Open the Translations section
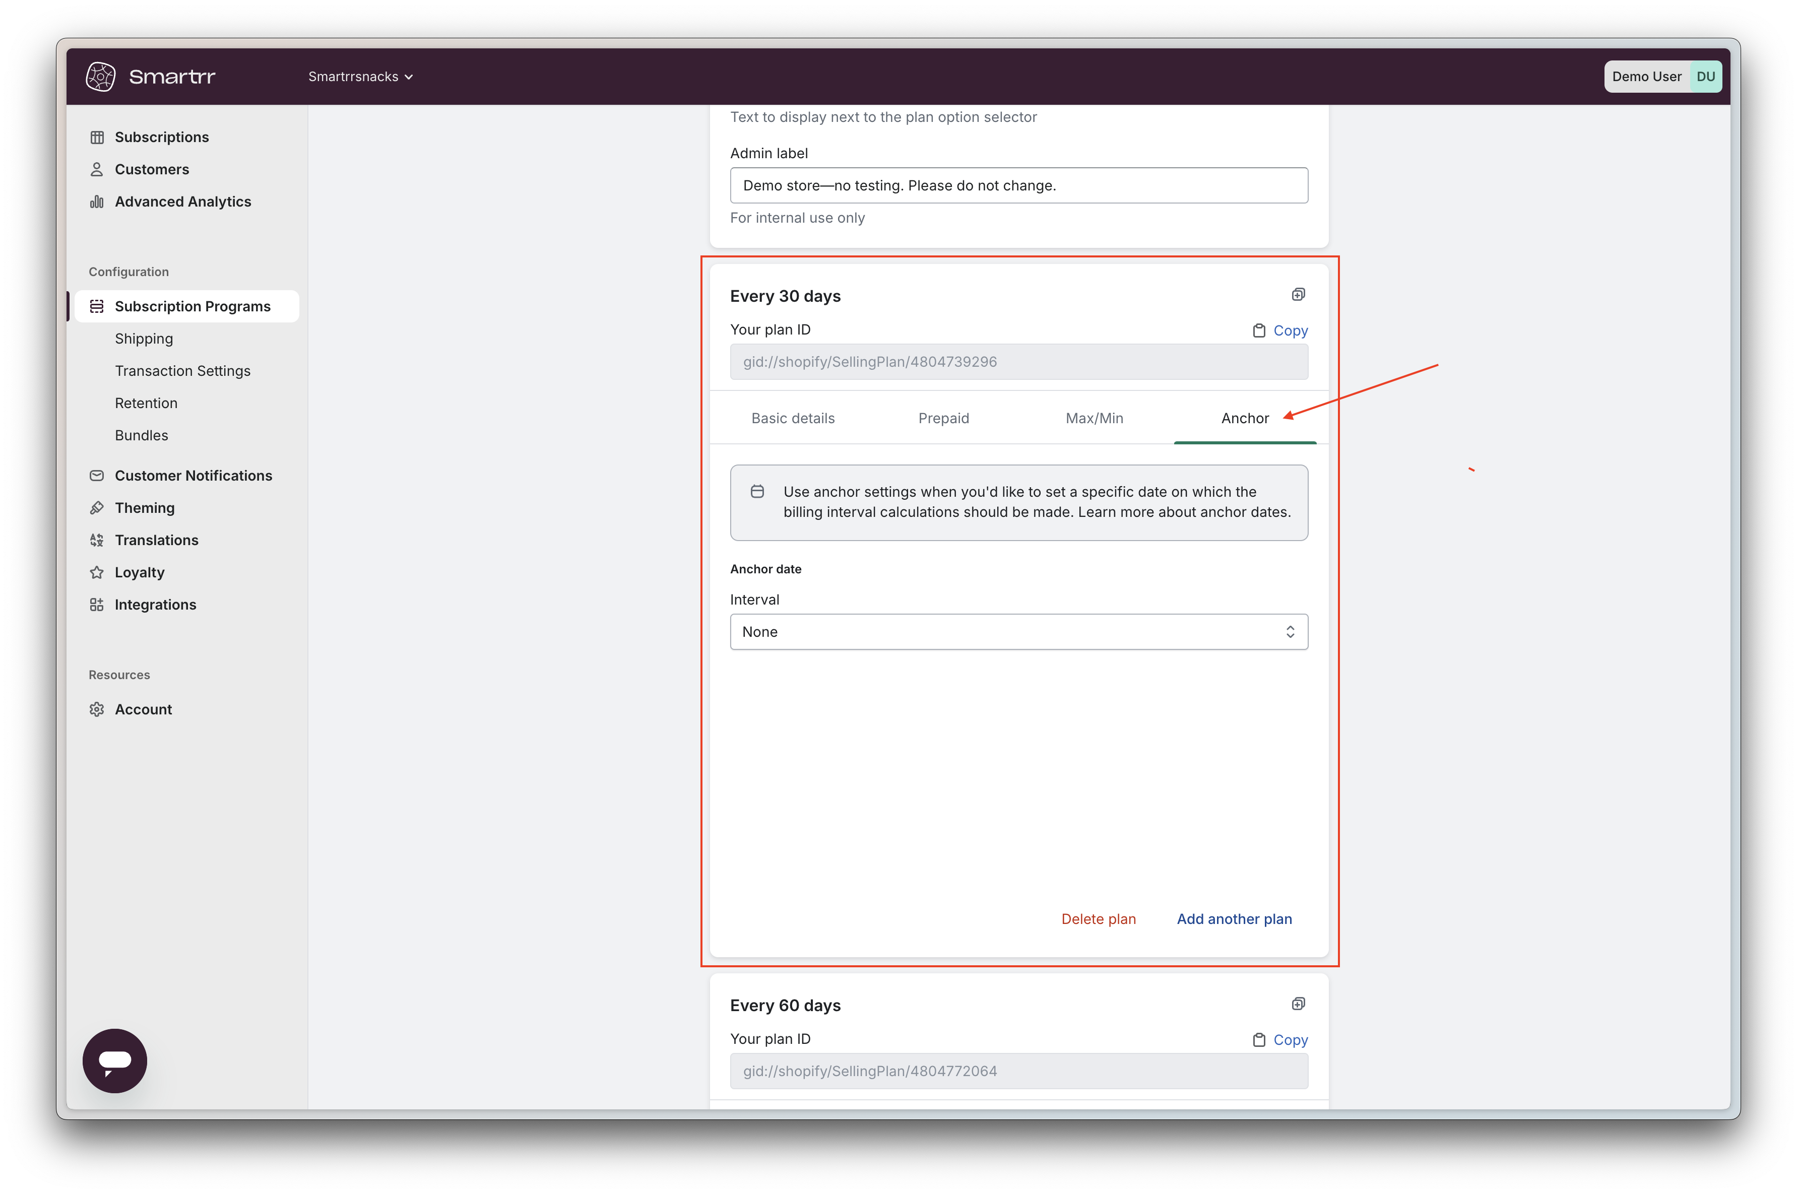Screen dimensions: 1797x1194 pos(156,540)
